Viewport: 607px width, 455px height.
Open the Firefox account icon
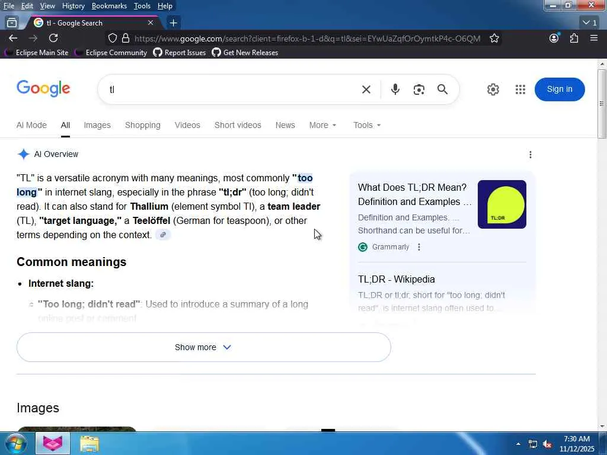554,38
